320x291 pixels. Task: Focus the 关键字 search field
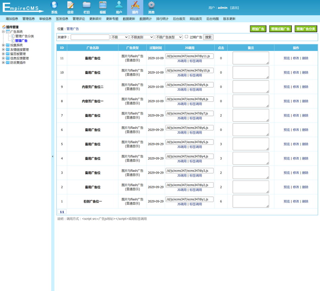(90, 37)
